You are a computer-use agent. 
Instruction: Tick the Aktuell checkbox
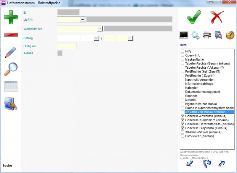60,53
